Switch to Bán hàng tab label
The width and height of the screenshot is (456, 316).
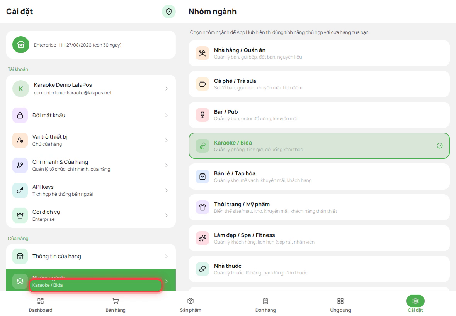click(x=116, y=310)
